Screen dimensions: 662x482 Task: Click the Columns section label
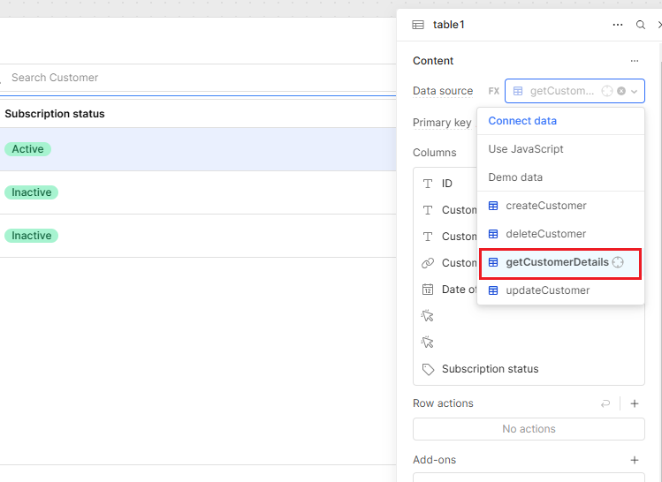click(x=435, y=153)
